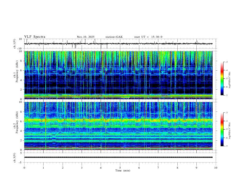Viewport: 243px width, 188px height.
Task: Click the time tick label '10'
Action: click(216, 168)
